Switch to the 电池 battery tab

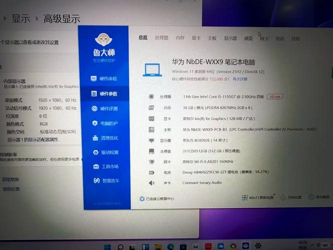(x=279, y=38)
